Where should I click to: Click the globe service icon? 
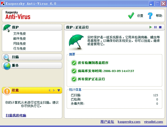(x=7, y=66)
